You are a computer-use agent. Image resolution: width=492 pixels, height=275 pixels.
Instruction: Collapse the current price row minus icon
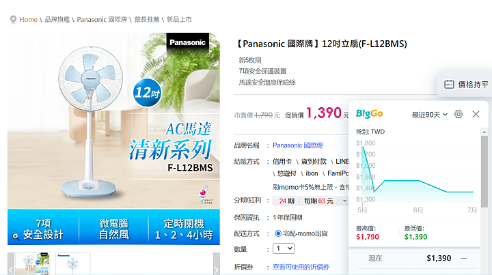tap(464, 259)
